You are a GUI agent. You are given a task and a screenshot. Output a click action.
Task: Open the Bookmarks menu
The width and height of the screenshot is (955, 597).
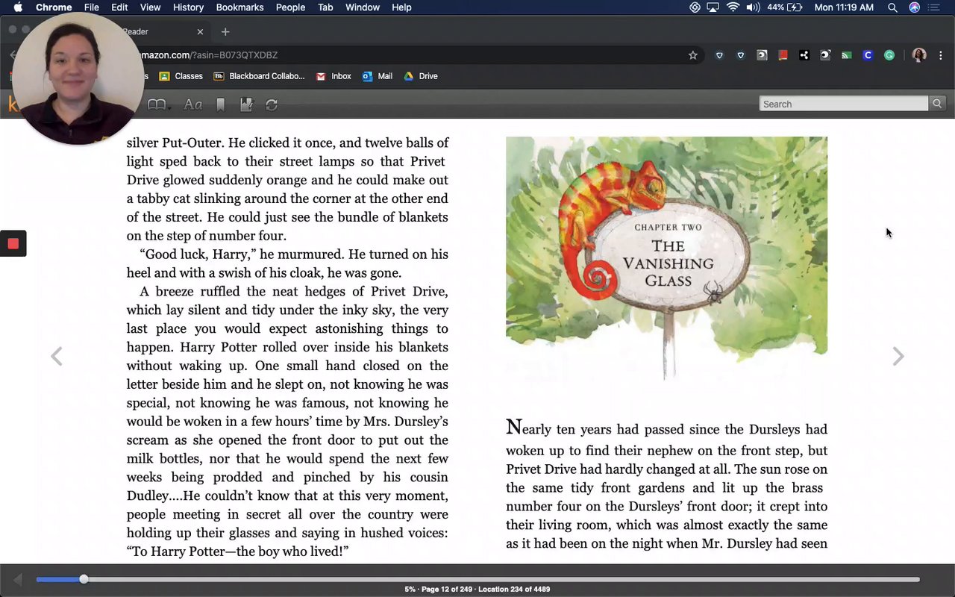click(239, 7)
